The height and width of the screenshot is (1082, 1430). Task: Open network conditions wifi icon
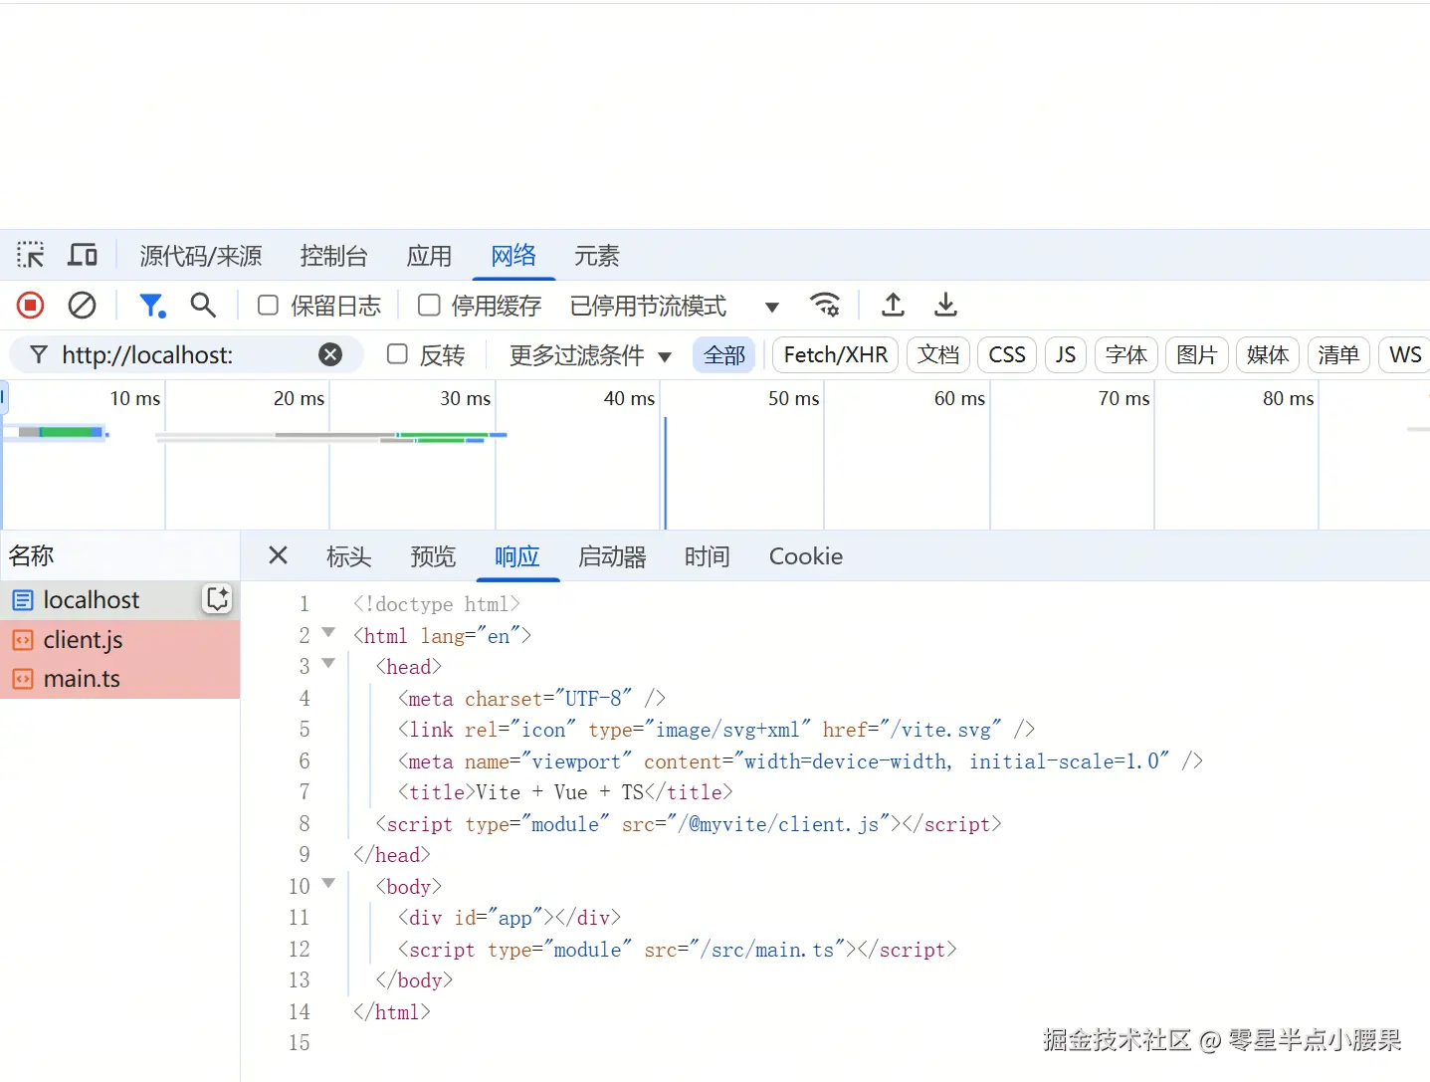[x=825, y=305]
